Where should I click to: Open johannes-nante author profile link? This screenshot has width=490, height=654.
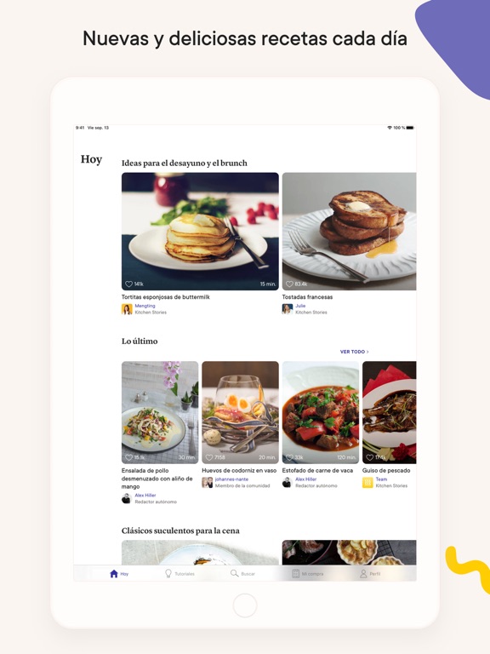tap(231, 479)
